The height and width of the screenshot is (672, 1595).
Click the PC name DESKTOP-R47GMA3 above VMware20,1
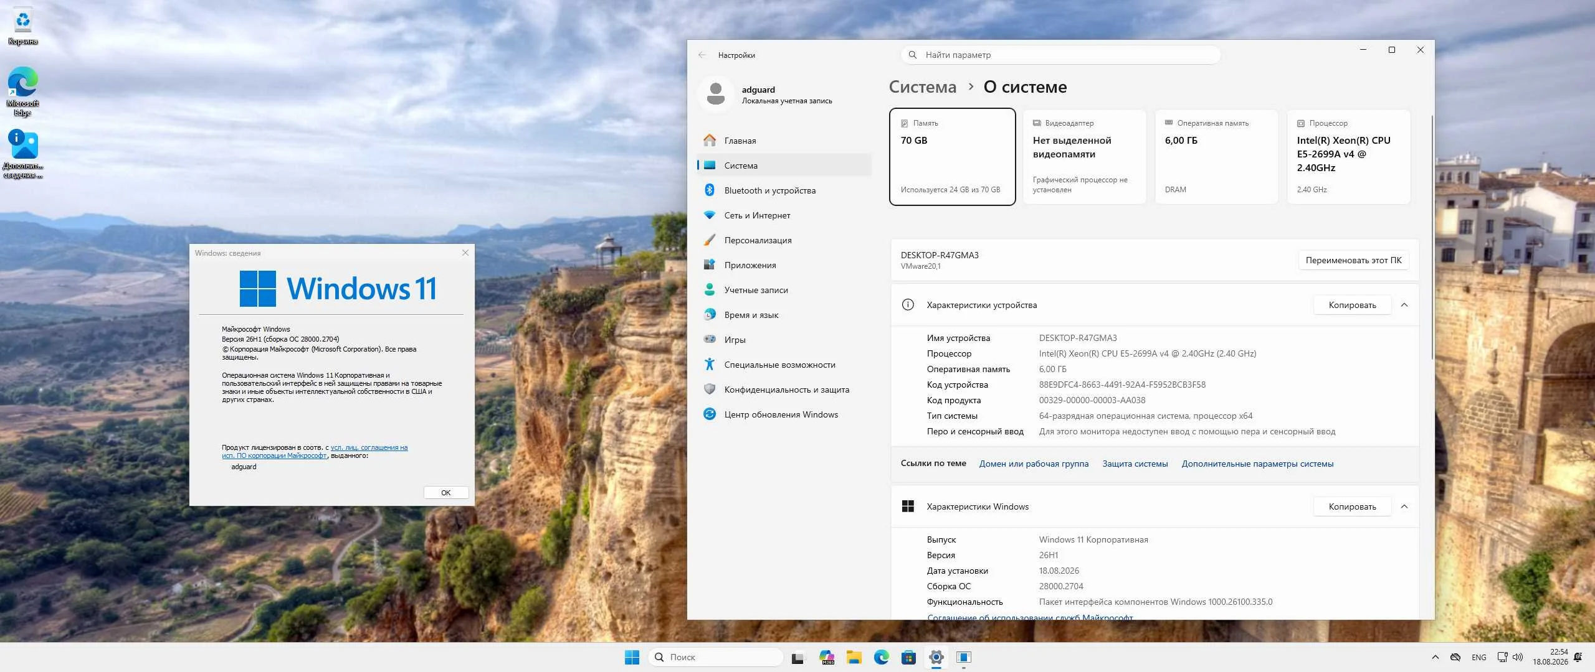[940, 255]
